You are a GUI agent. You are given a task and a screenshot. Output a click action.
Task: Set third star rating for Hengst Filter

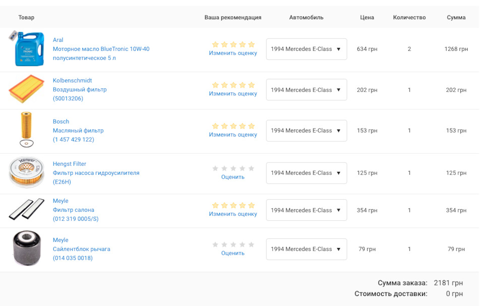233,168
